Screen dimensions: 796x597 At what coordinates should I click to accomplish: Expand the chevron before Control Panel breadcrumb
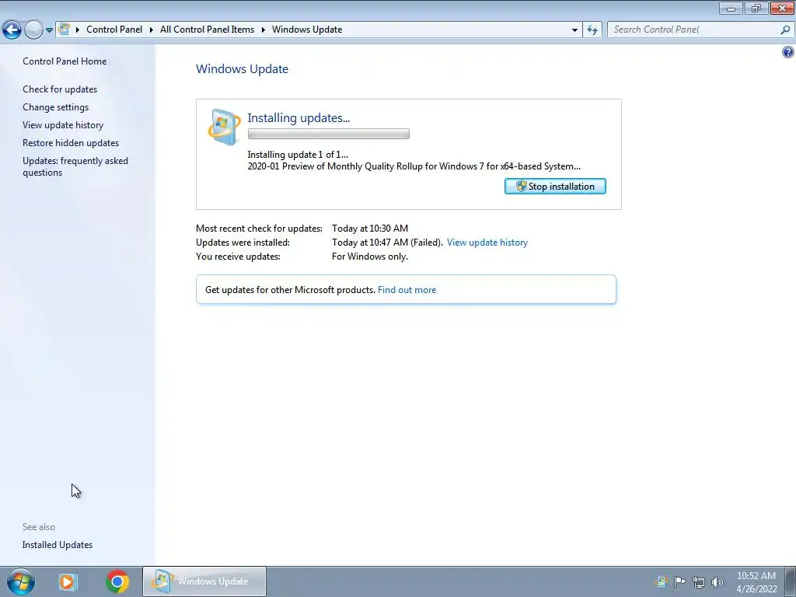[x=78, y=30]
